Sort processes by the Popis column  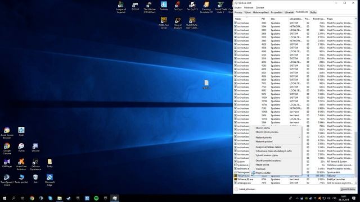pos(340,19)
